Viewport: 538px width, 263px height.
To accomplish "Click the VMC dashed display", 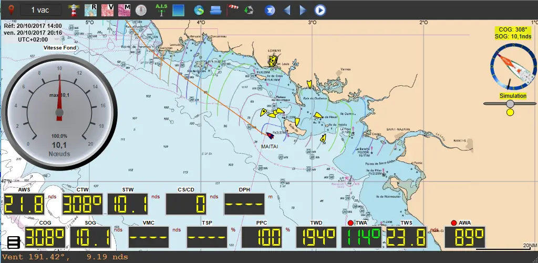I will pos(149,237).
